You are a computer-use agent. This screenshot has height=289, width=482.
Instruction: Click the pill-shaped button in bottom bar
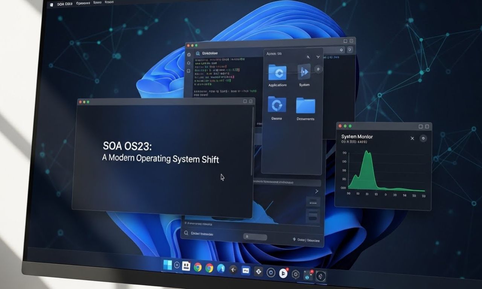click(x=255, y=237)
